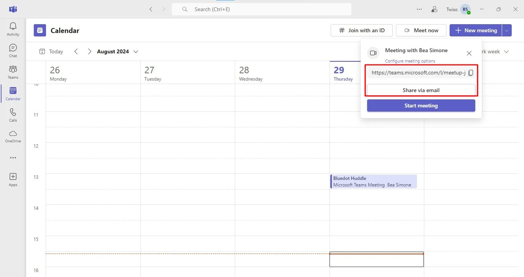Open the people/contacts icon near Twiso
The height and width of the screenshot is (277, 524).
point(434,9)
